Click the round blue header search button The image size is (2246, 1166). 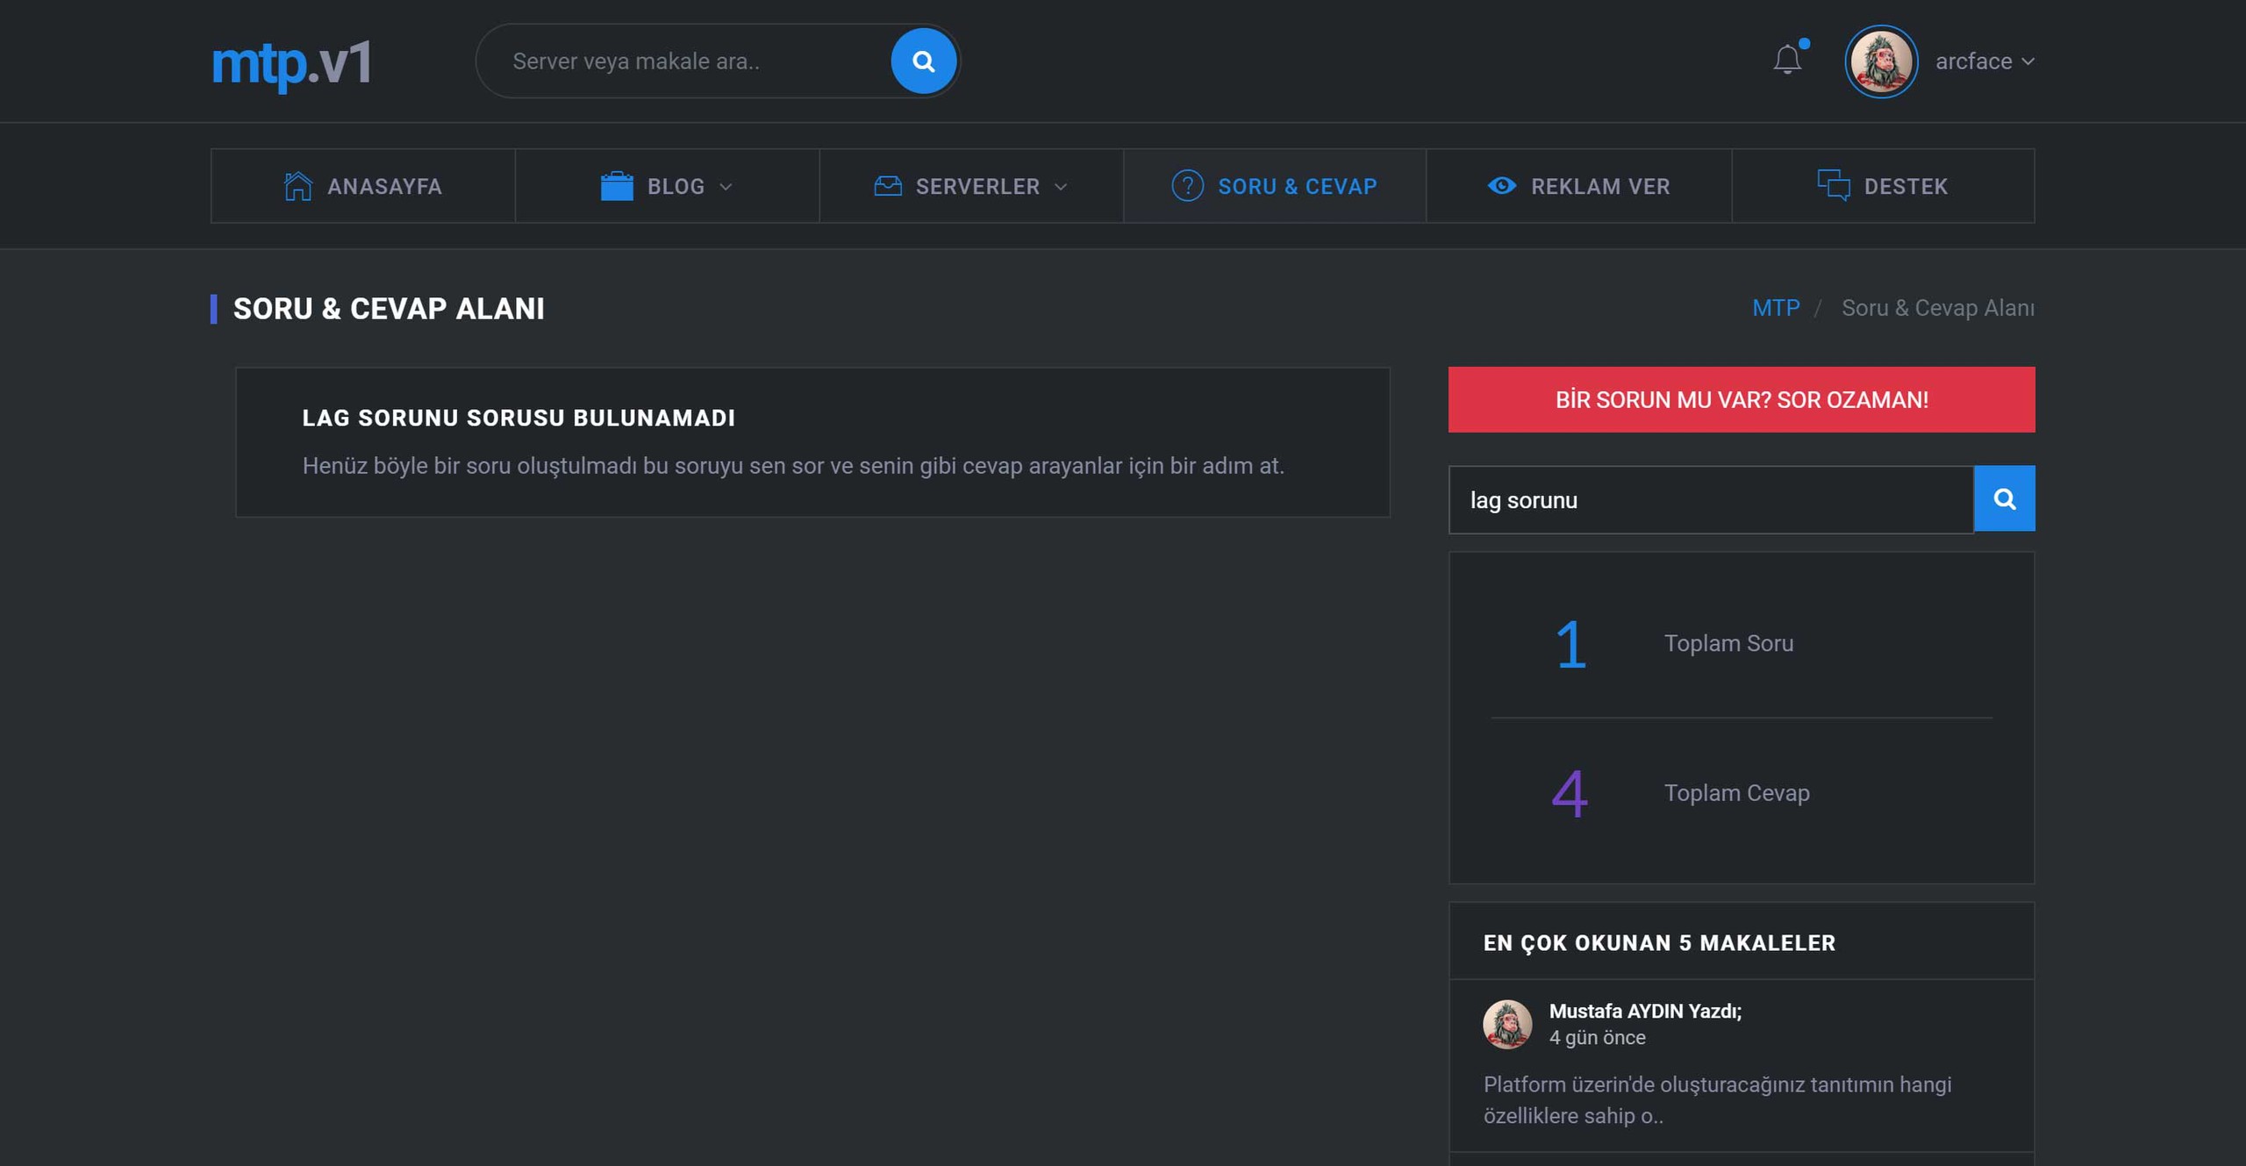[923, 61]
